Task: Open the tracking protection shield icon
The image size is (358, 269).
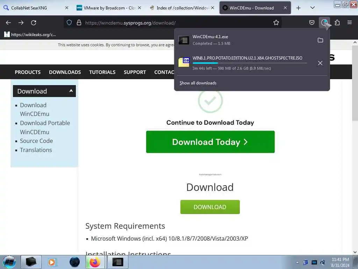Action: coord(69,22)
